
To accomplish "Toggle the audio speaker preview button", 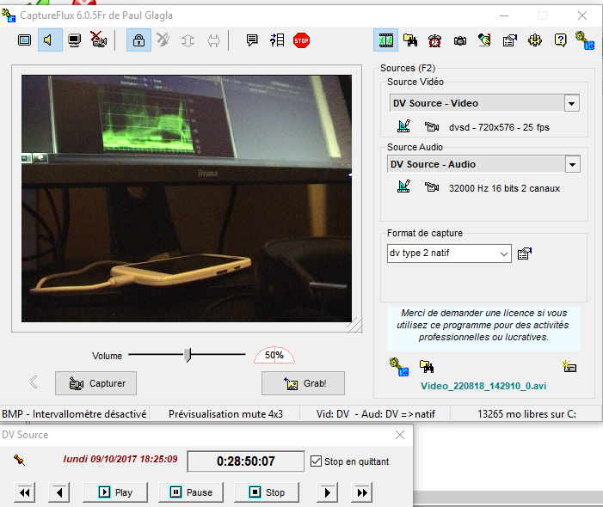I will pyautogui.click(x=50, y=40).
